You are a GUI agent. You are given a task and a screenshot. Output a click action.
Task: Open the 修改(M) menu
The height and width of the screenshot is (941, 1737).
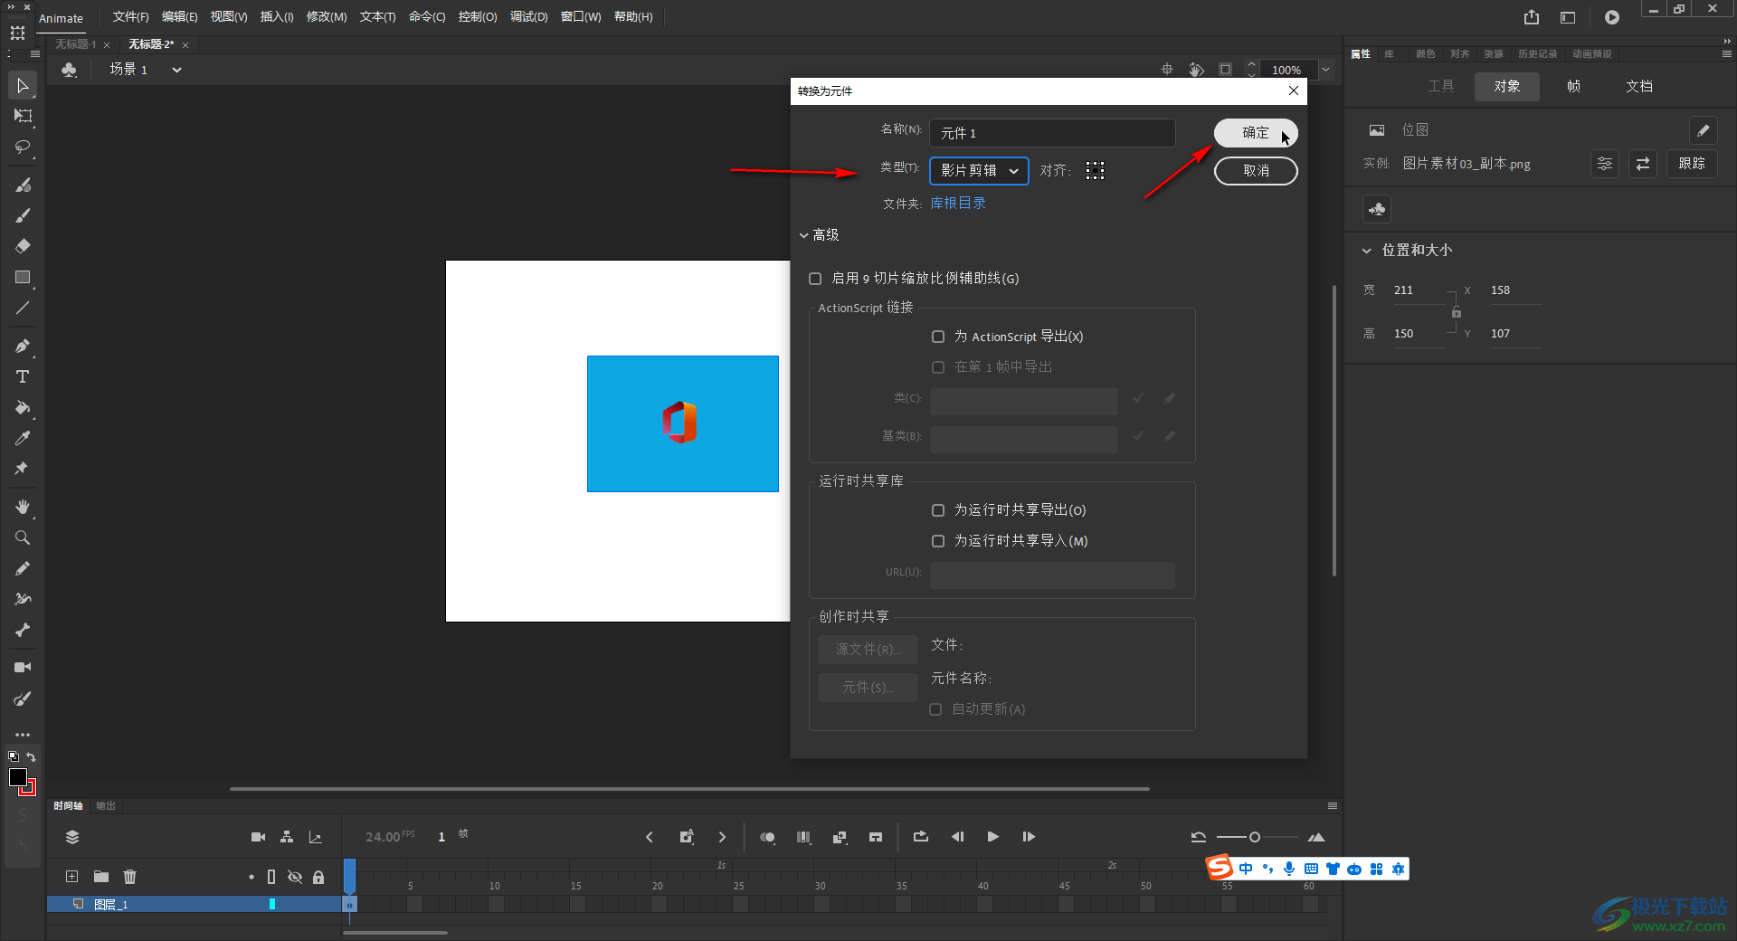coord(327,17)
